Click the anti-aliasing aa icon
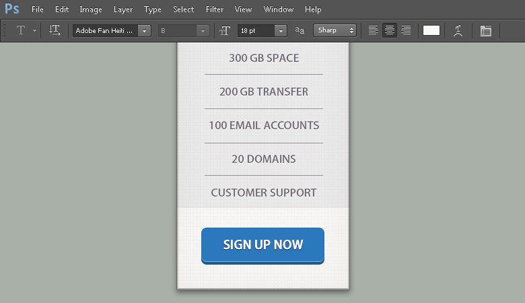This screenshot has width=525, height=303. click(x=300, y=30)
